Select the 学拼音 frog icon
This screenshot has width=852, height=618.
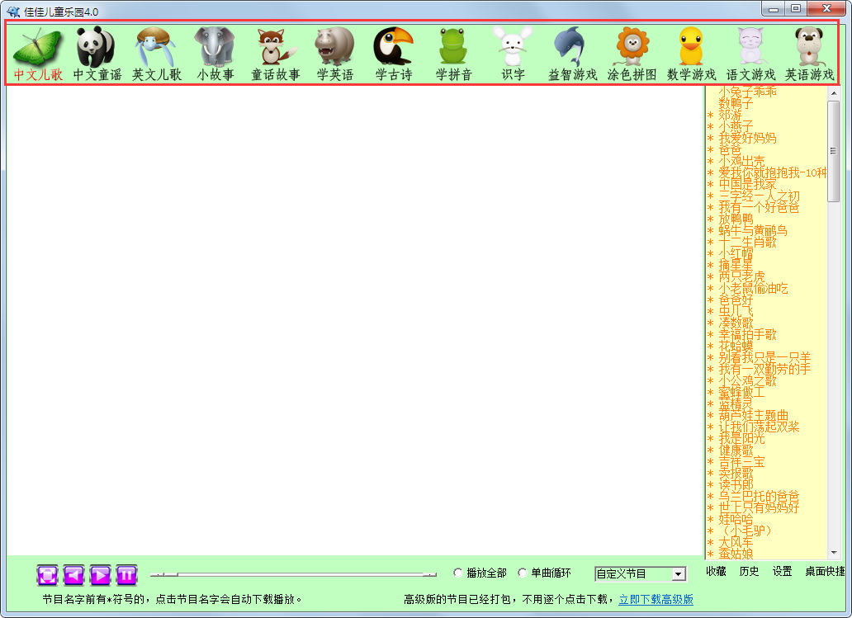coord(453,54)
